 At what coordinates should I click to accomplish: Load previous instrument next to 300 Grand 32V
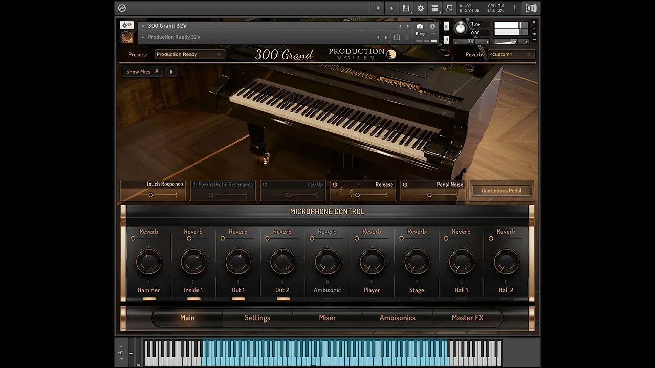point(401,26)
